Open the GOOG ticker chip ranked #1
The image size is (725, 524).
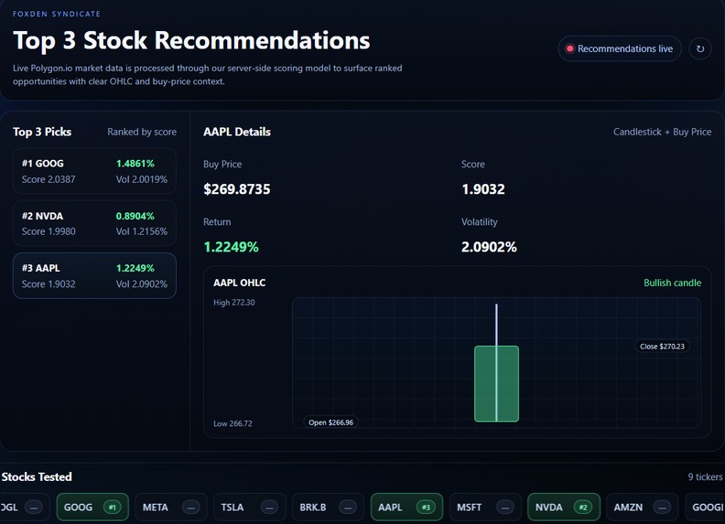pos(92,507)
